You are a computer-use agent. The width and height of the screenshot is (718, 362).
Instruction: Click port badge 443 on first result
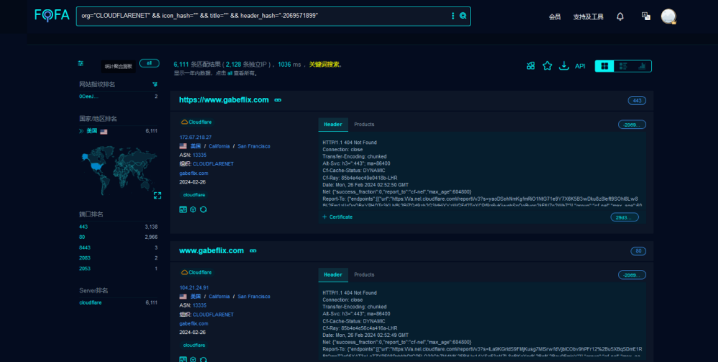point(637,101)
